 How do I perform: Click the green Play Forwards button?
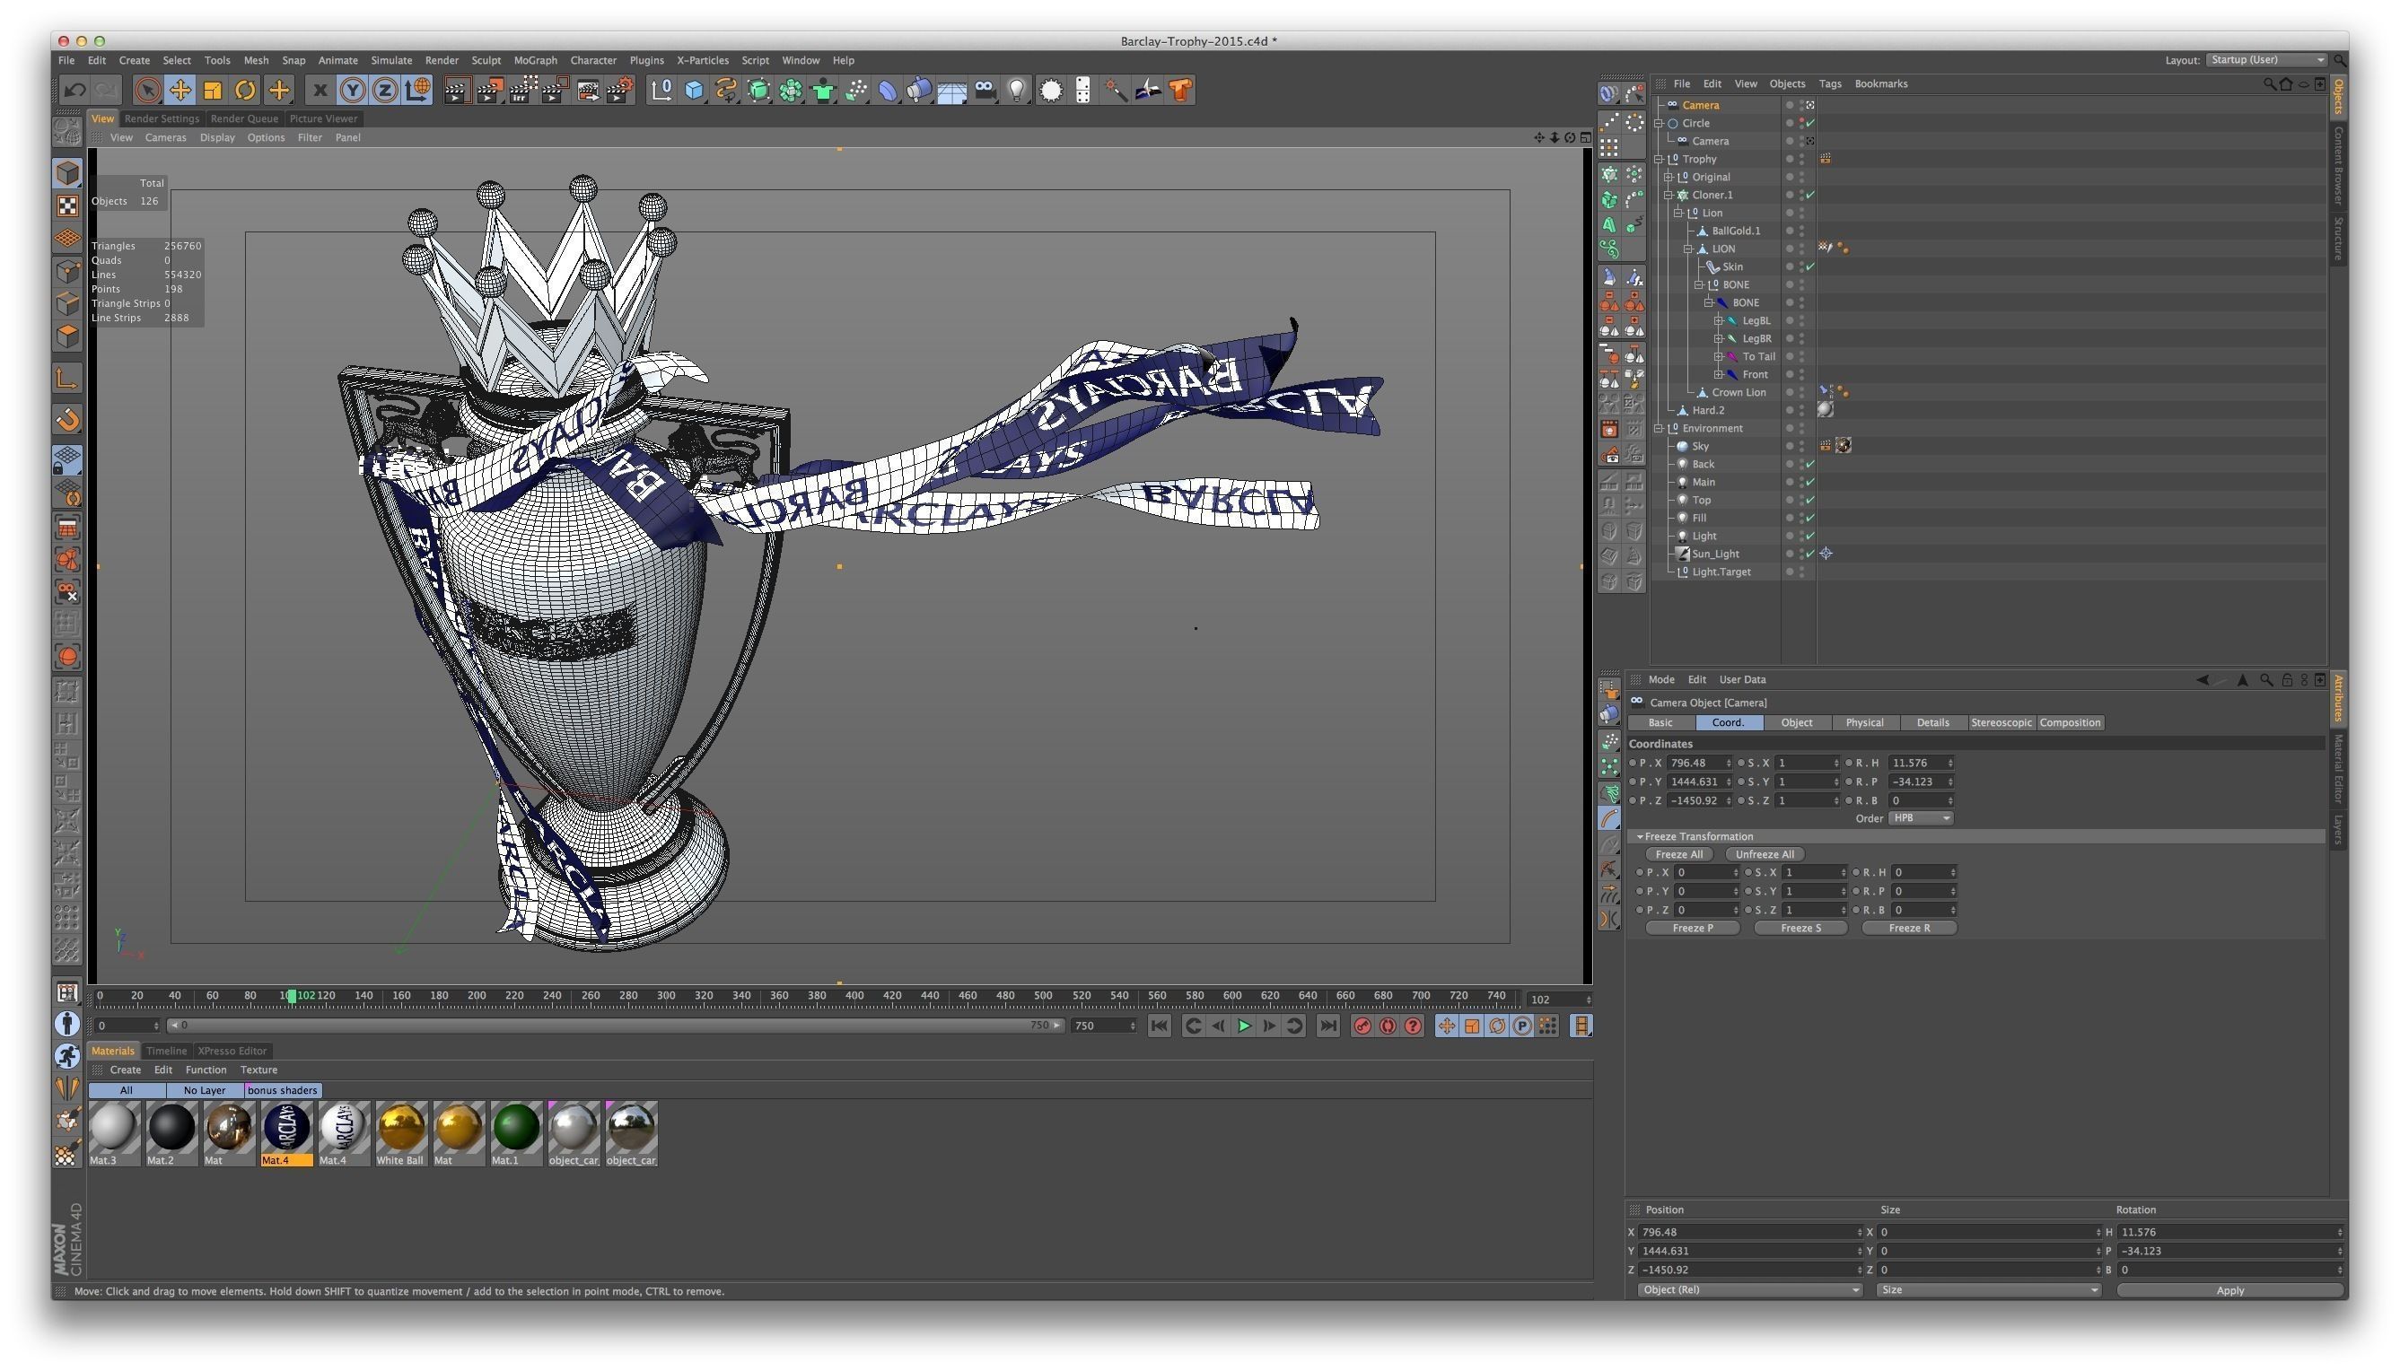1244,1026
